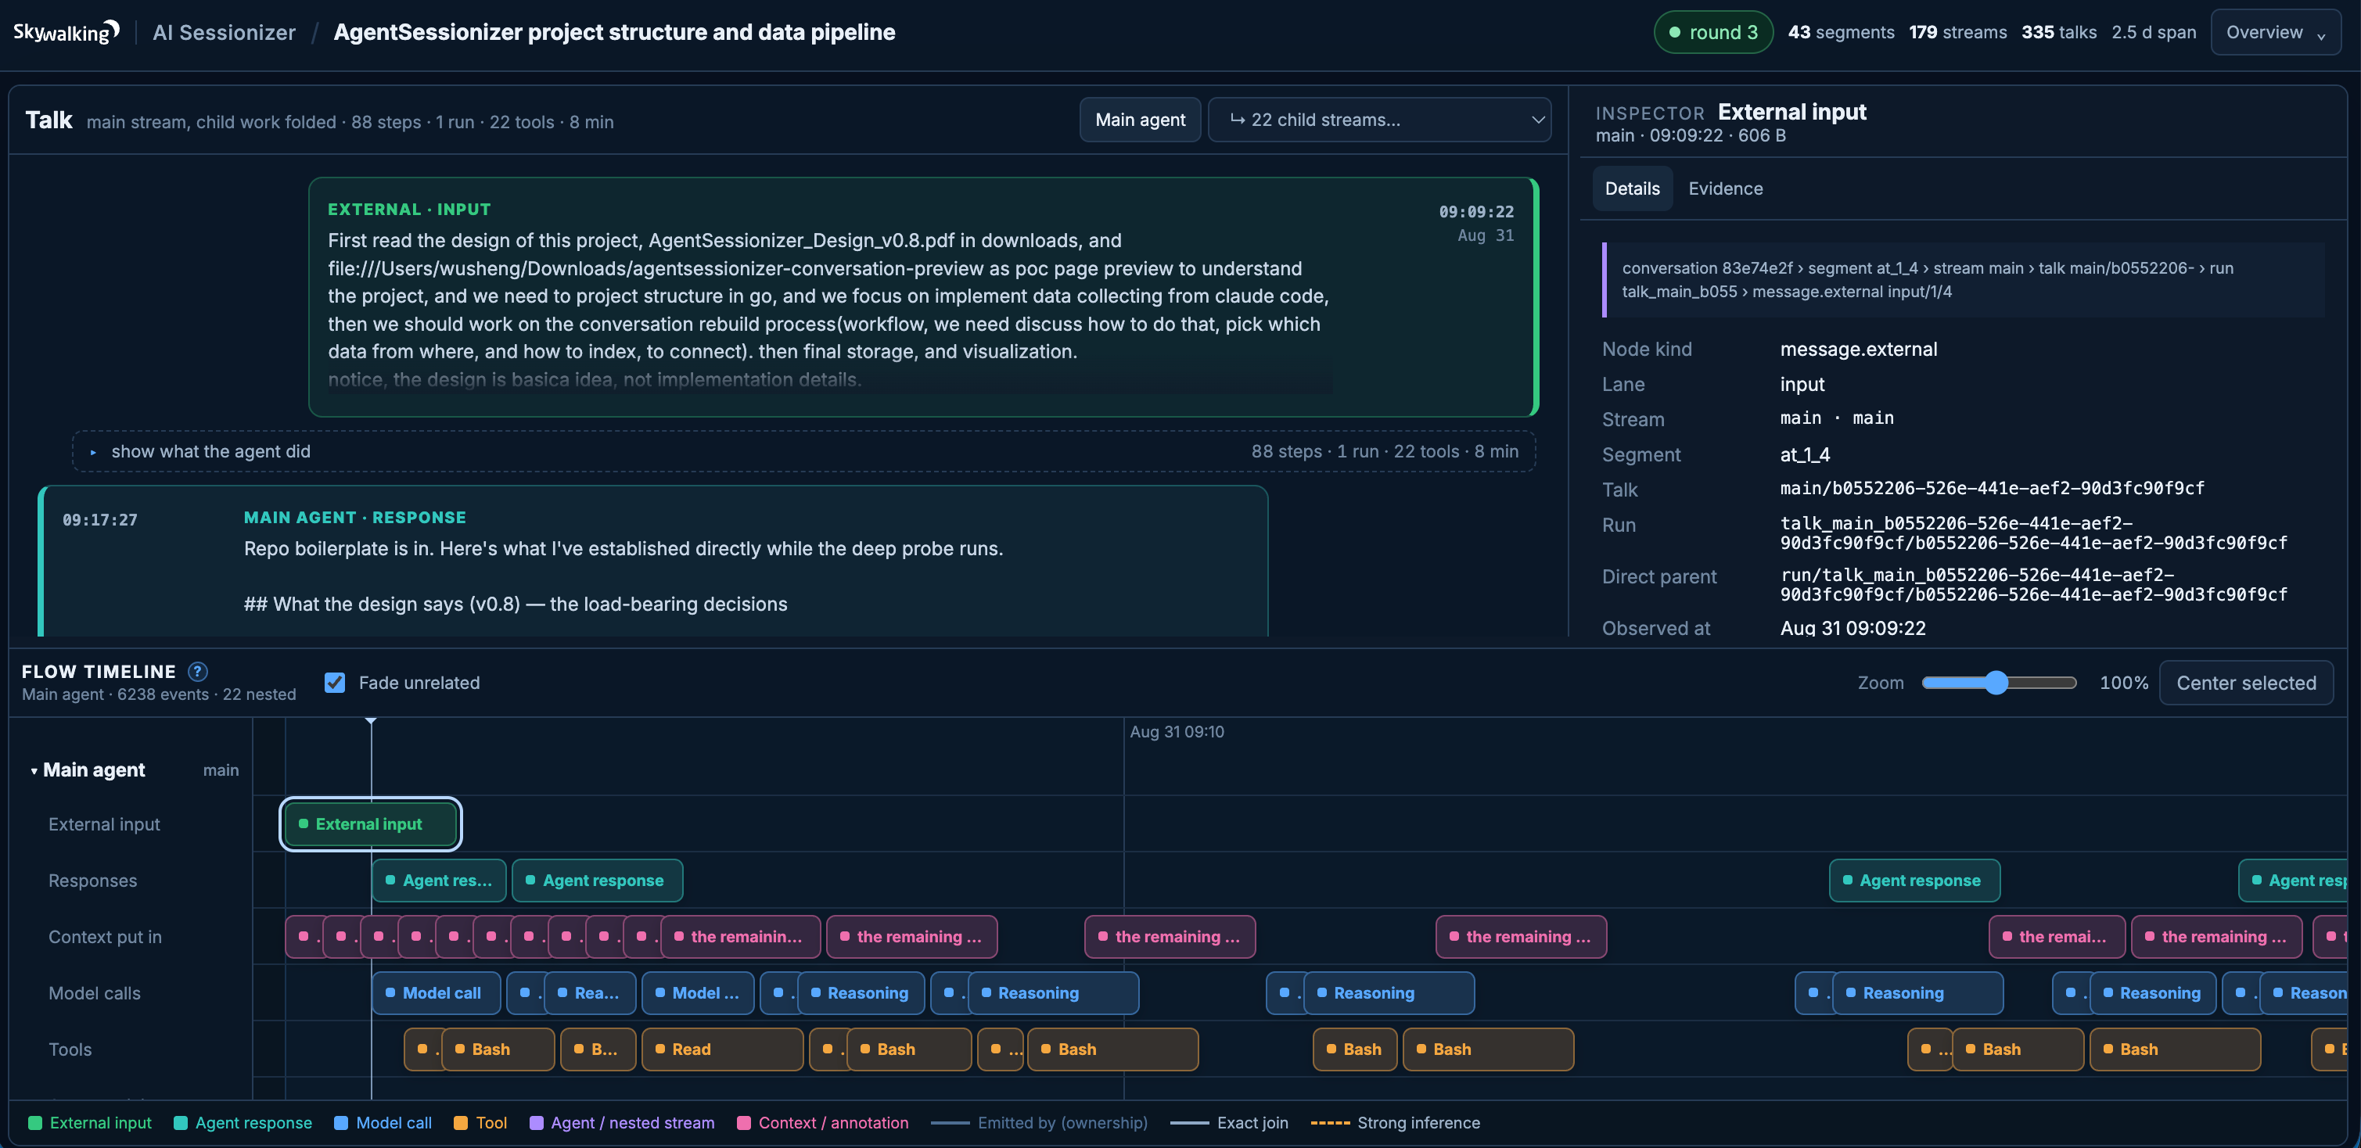The width and height of the screenshot is (2361, 1148).
Task: Open the Flow Timeline help icon
Action: pyautogui.click(x=197, y=672)
